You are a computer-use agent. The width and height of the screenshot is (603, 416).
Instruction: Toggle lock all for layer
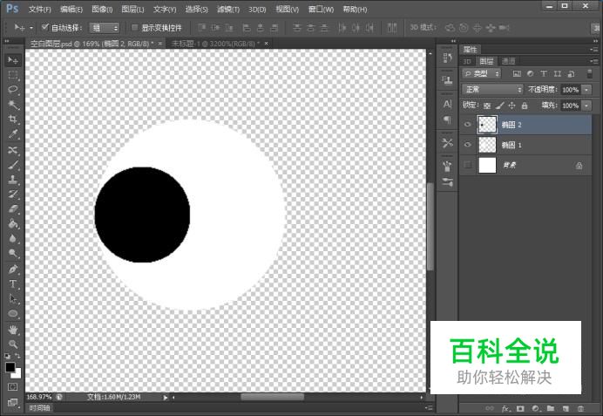coord(525,106)
